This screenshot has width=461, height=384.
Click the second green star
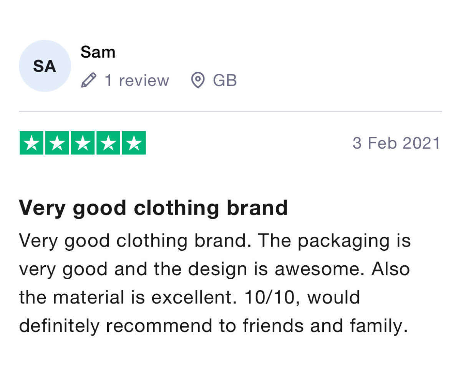[x=57, y=143]
